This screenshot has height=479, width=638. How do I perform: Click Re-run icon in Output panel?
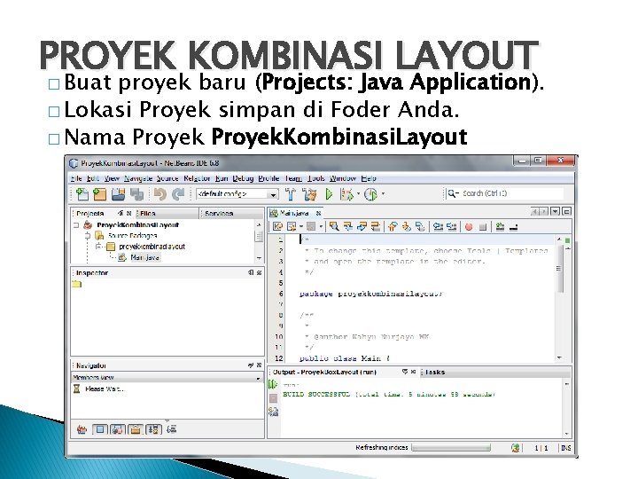pos(273,384)
